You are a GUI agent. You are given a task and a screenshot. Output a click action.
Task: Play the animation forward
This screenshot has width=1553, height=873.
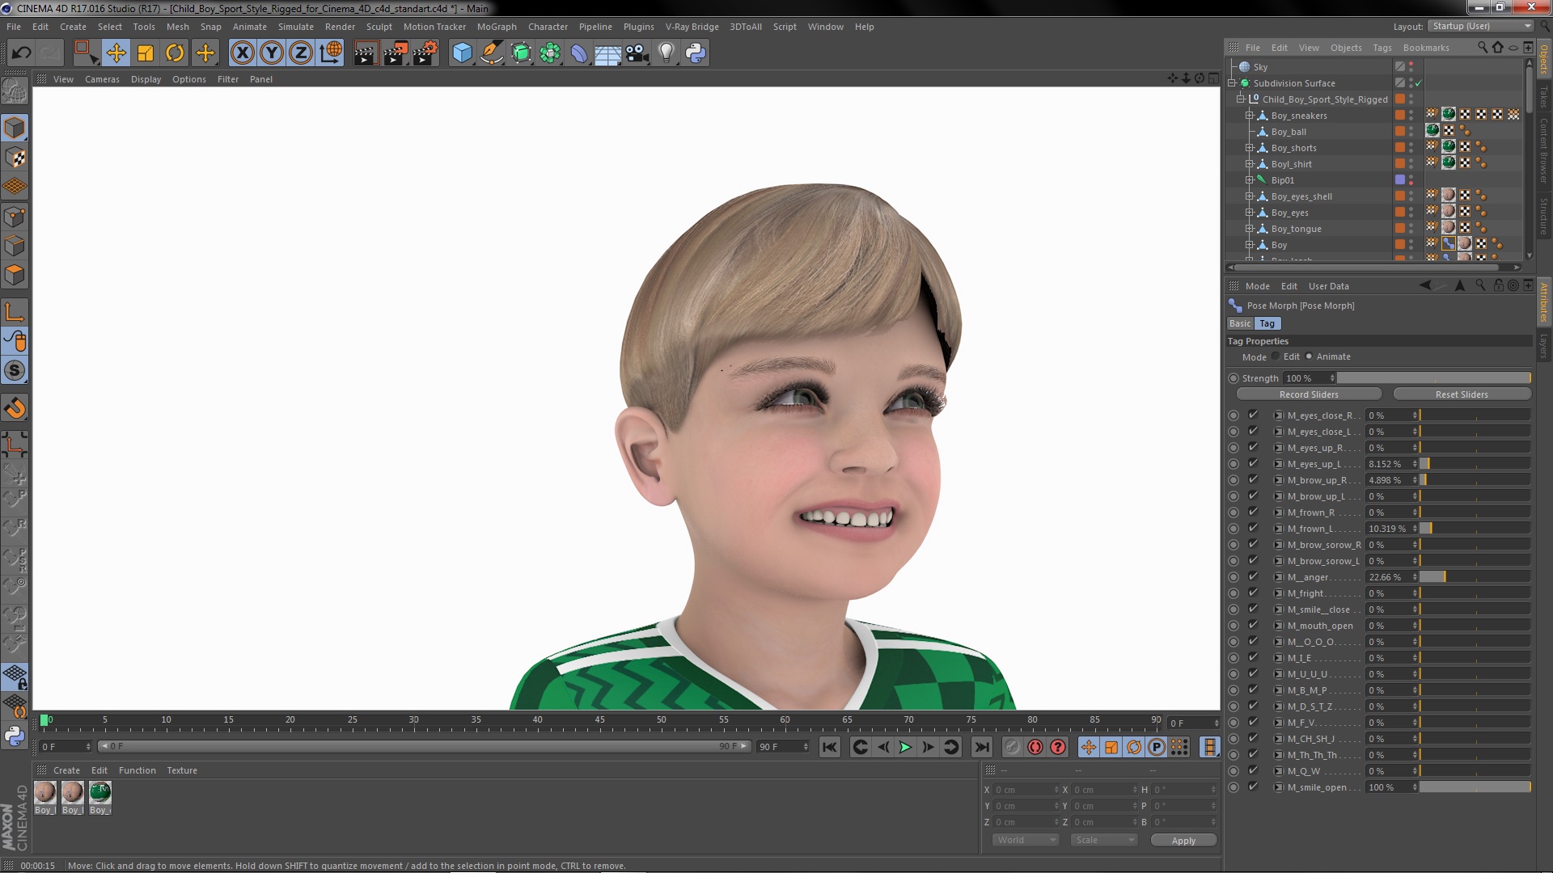(906, 747)
